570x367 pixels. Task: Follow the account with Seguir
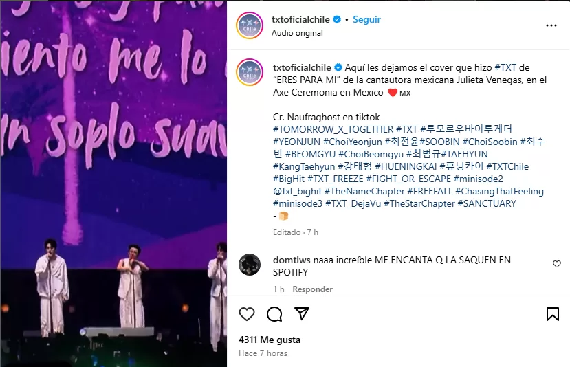click(x=366, y=20)
